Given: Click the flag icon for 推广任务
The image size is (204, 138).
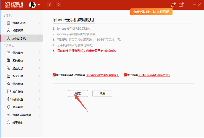Looking at the screenshot, I should pyautogui.click(x=9, y=91).
